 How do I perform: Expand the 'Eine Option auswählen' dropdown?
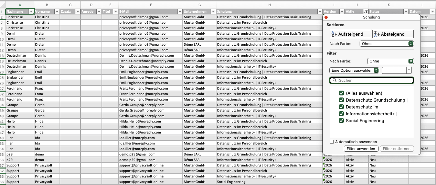pyautogui.click(x=354, y=70)
